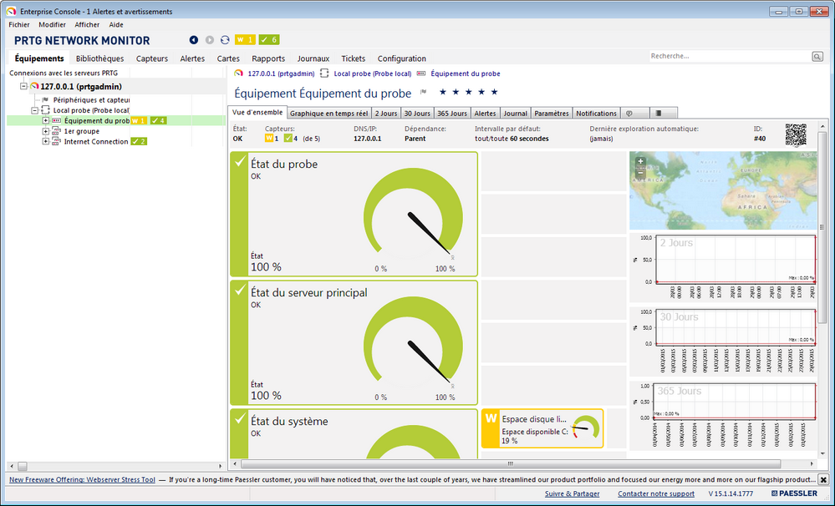Open the Afficher menu

coord(87,25)
